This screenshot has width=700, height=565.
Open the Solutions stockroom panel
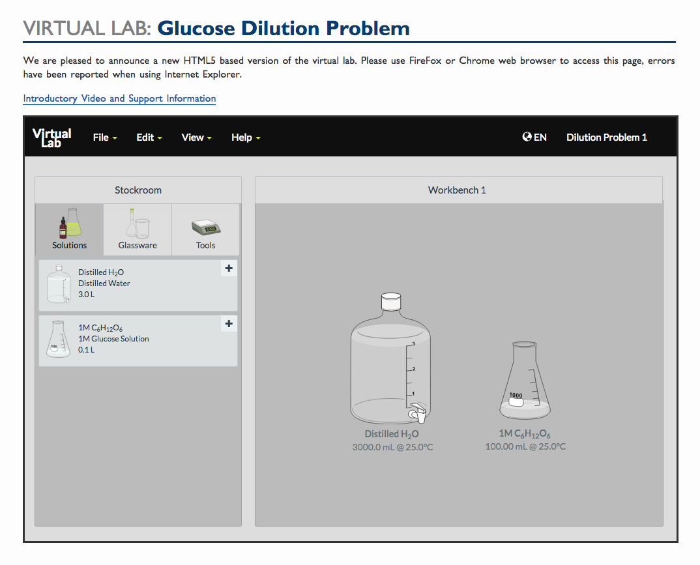69,229
